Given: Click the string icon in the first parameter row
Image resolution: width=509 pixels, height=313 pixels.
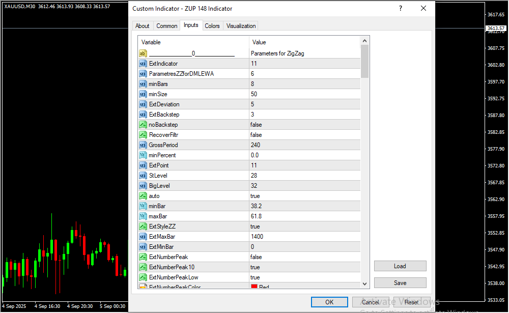Looking at the screenshot, I should pyautogui.click(x=143, y=53).
